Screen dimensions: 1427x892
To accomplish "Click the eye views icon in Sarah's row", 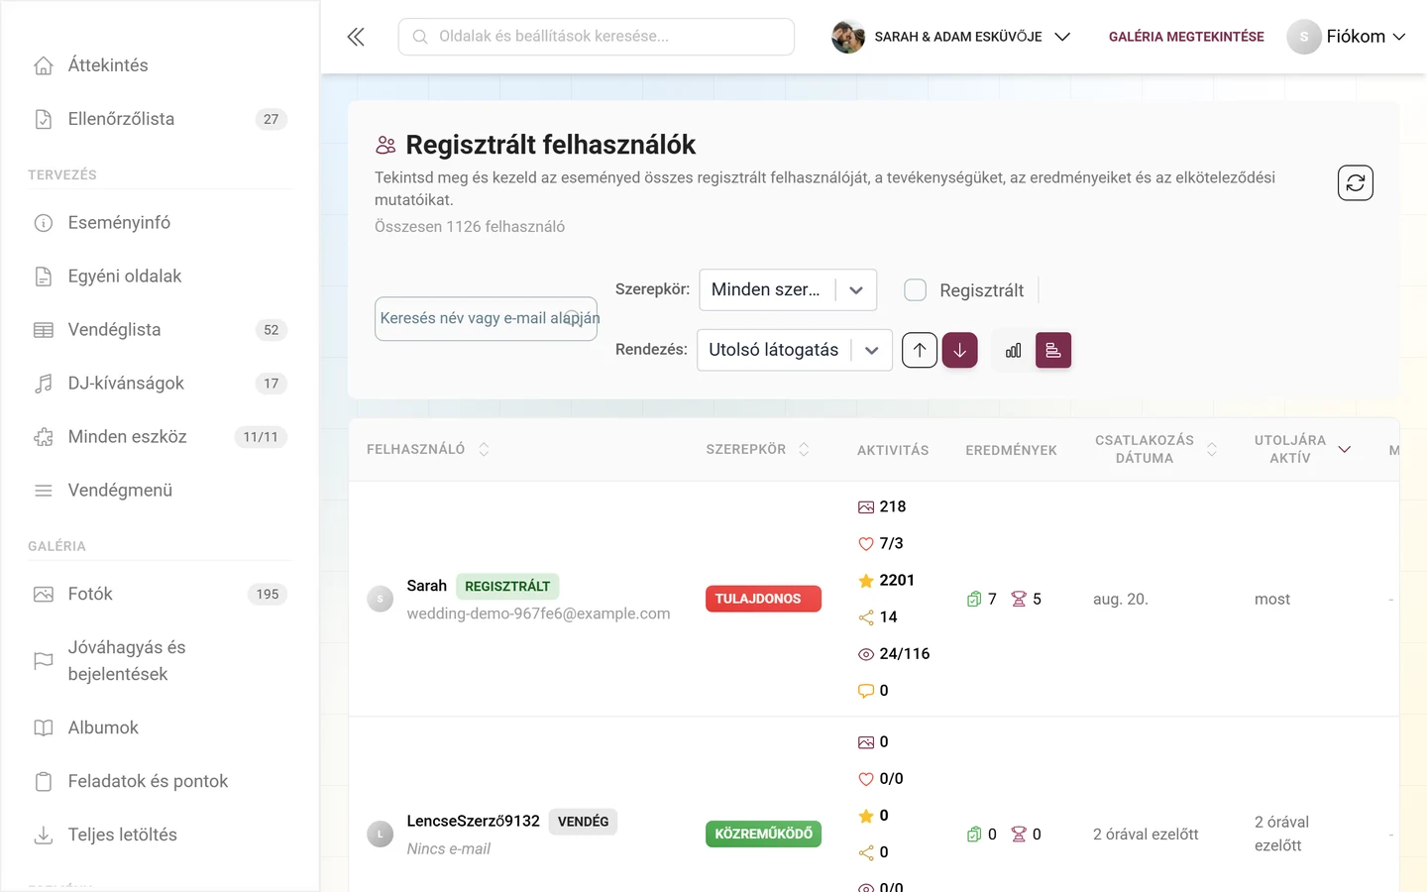I will coord(866,654).
